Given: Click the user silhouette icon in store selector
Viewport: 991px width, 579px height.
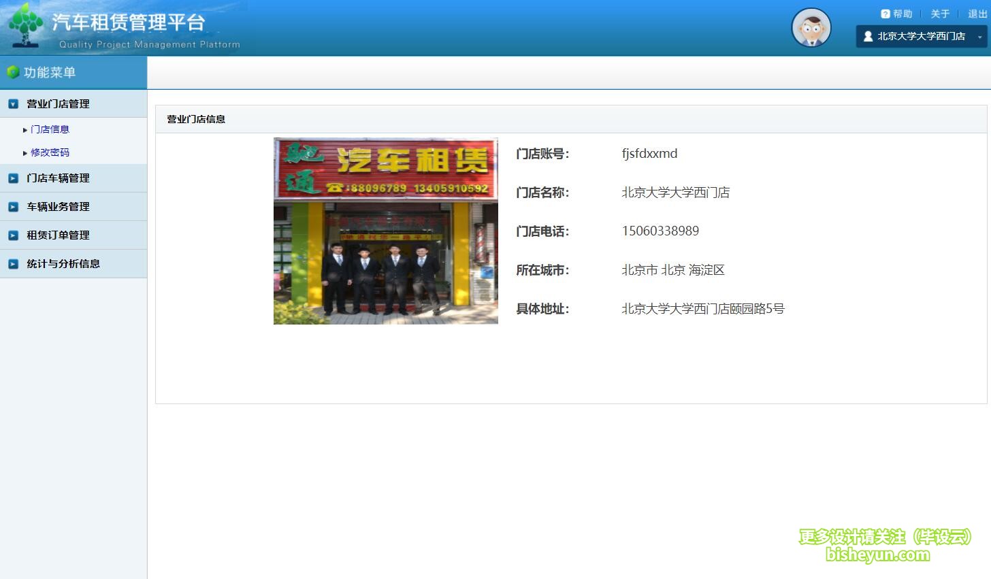Looking at the screenshot, I should [868, 36].
